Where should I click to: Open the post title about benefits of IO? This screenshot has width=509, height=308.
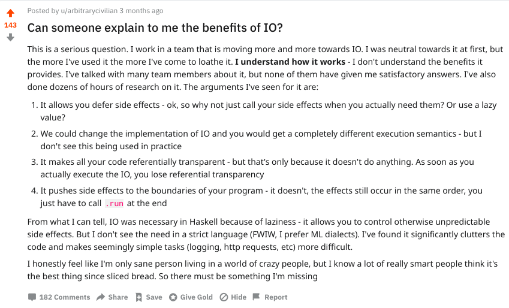click(x=155, y=28)
